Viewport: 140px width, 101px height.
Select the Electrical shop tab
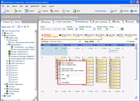click(89, 36)
